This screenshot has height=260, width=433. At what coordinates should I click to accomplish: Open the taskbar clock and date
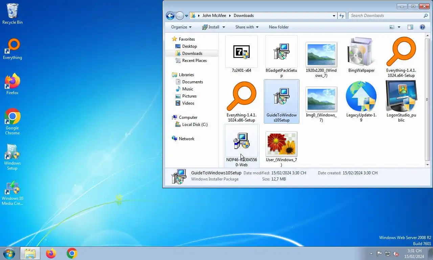pos(414,254)
